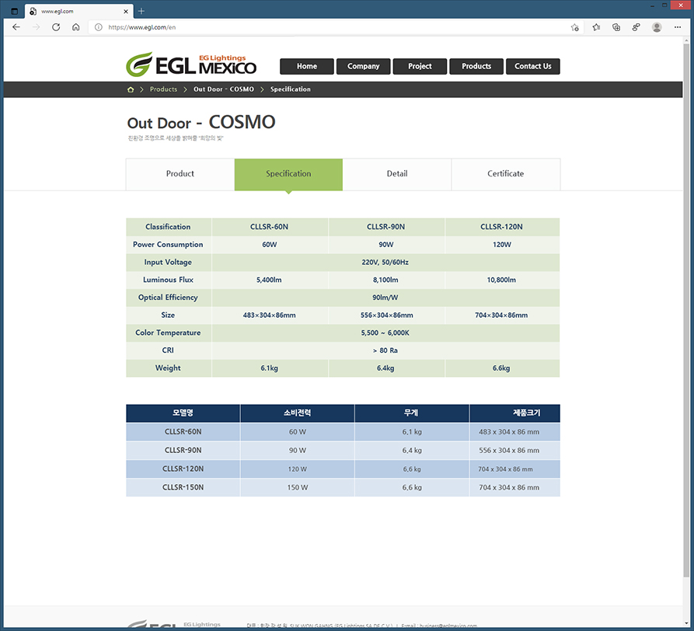Click the breadcrumb home icon

[x=131, y=89]
